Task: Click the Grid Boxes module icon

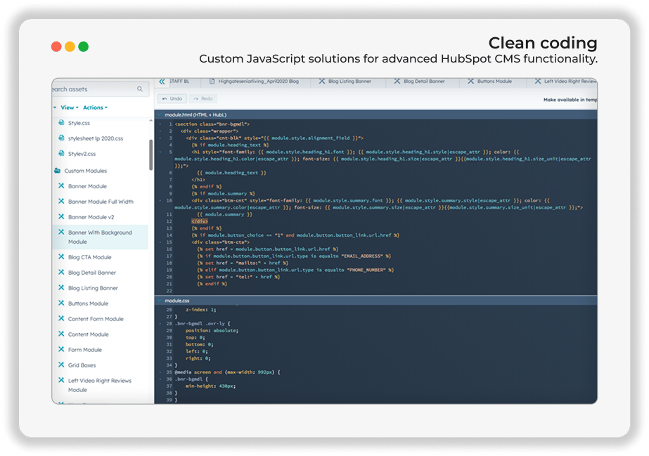Action: (61, 365)
